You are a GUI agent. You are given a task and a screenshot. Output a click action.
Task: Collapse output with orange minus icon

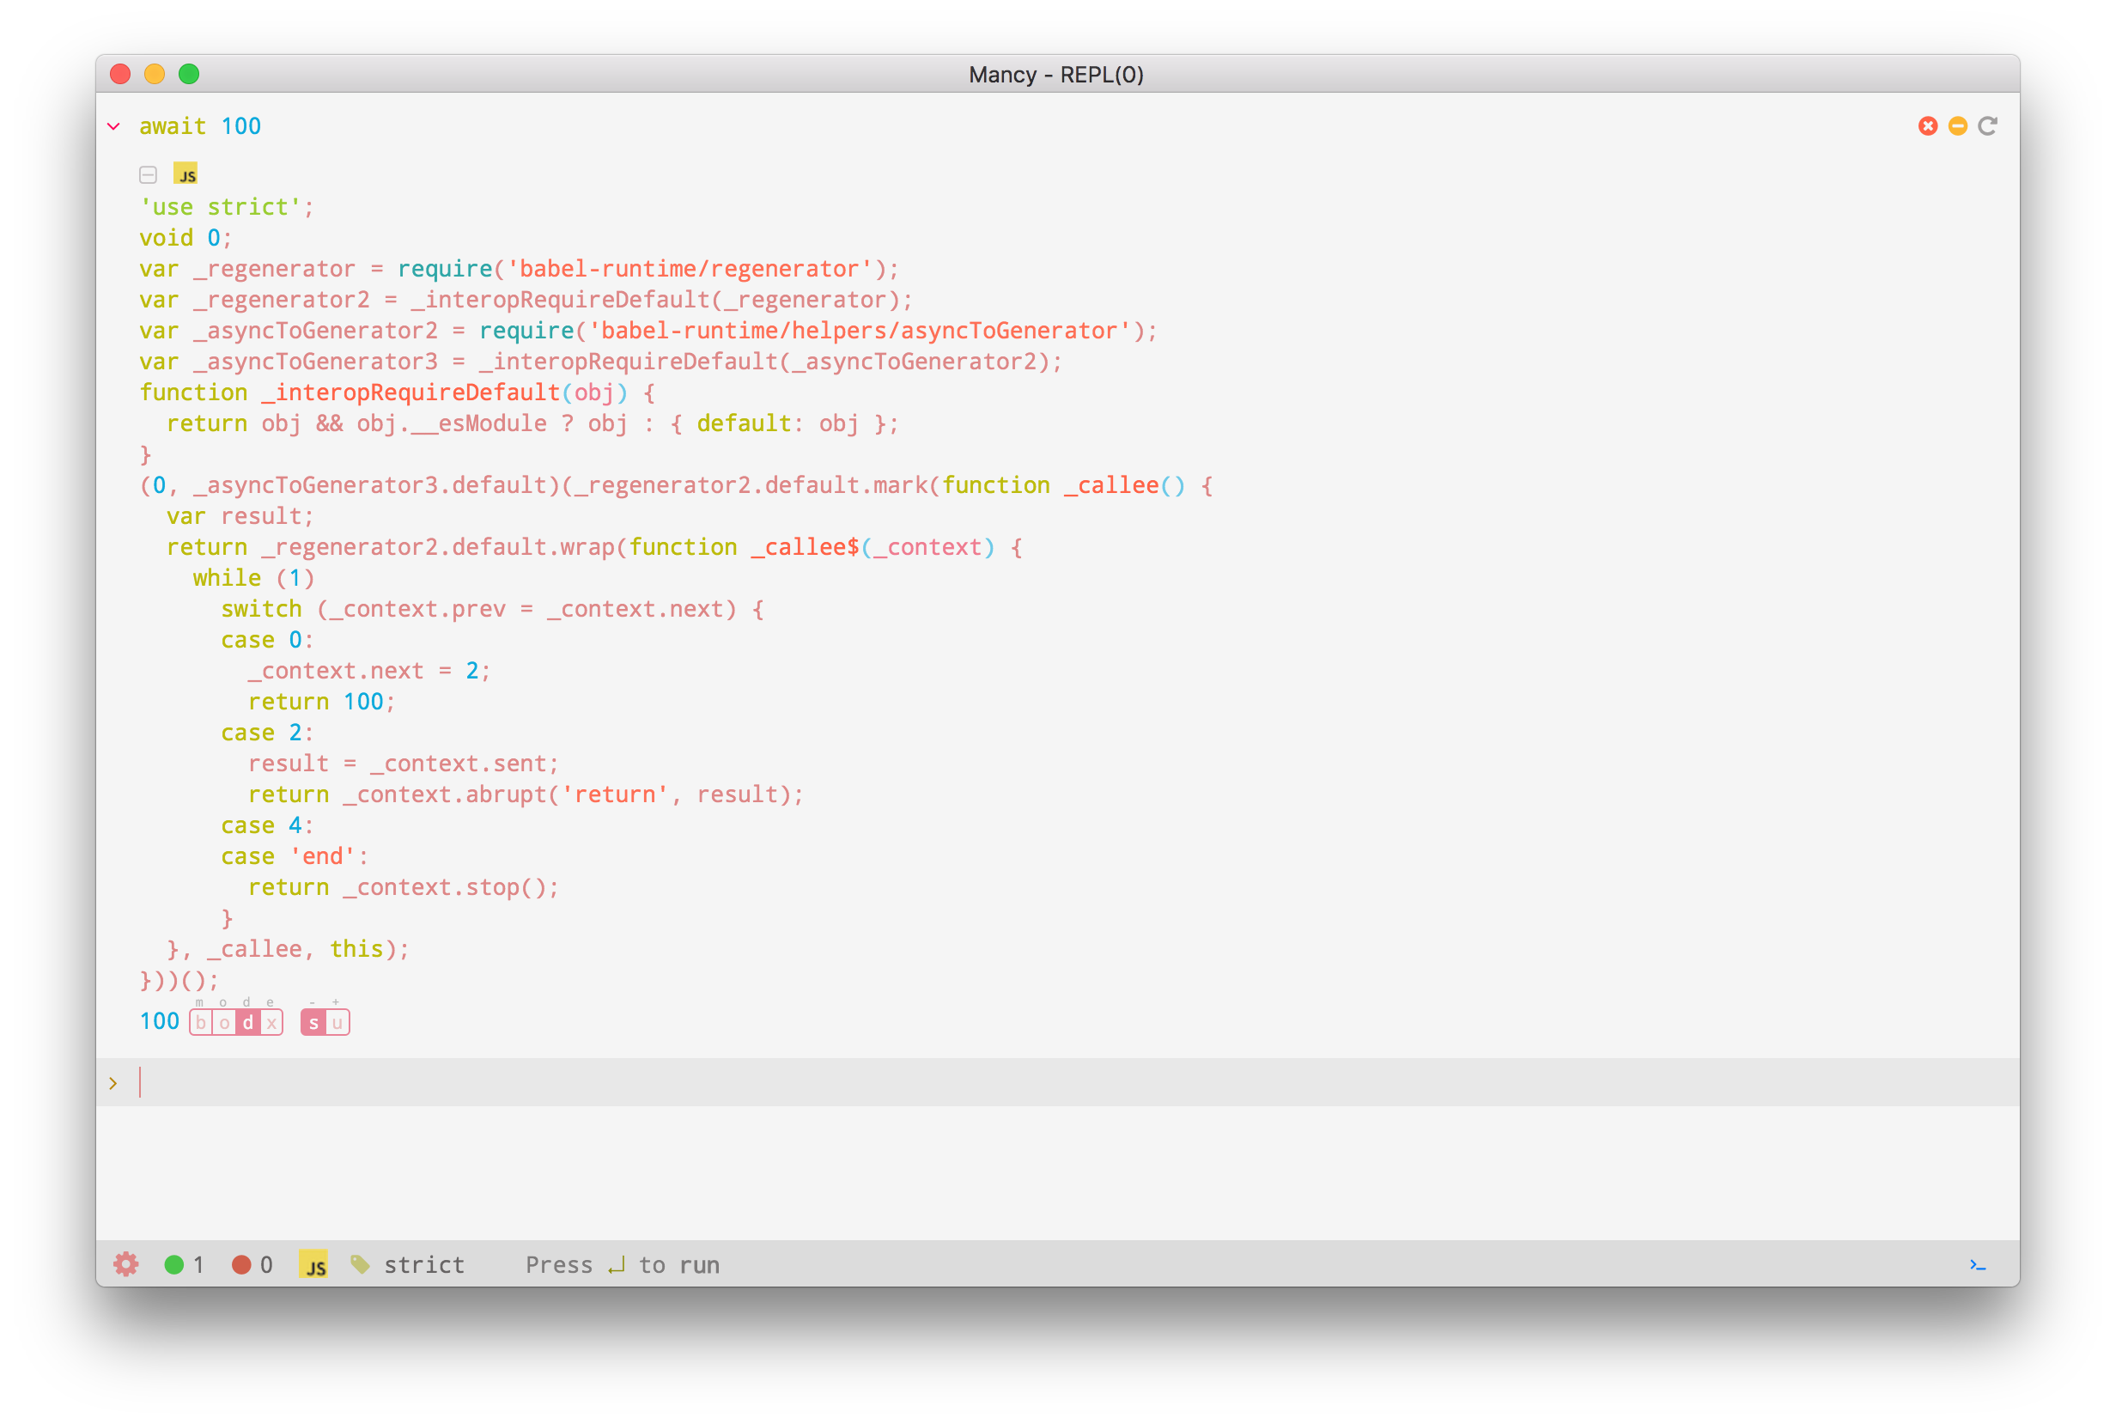[1957, 125]
